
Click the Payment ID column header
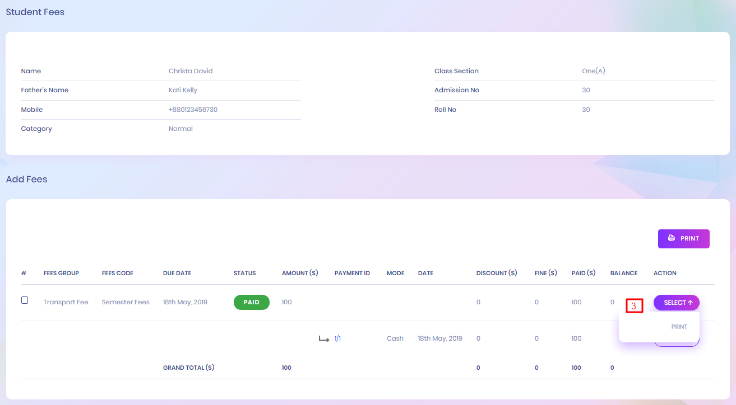click(352, 273)
